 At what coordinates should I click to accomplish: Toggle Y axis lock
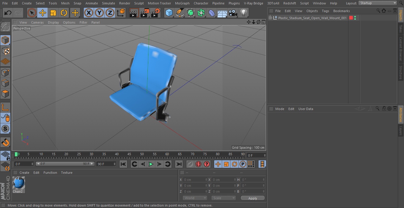click(99, 13)
